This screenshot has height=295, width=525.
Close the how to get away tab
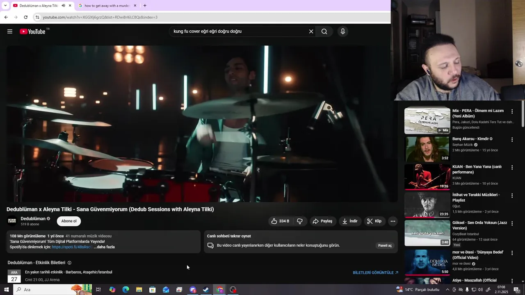tap(135, 6)
